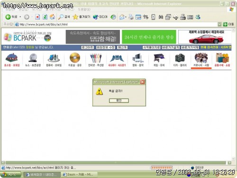Click 확인 in the alert dialog
This screenshot has height=178, width=237.
click(x=119, y=101)
